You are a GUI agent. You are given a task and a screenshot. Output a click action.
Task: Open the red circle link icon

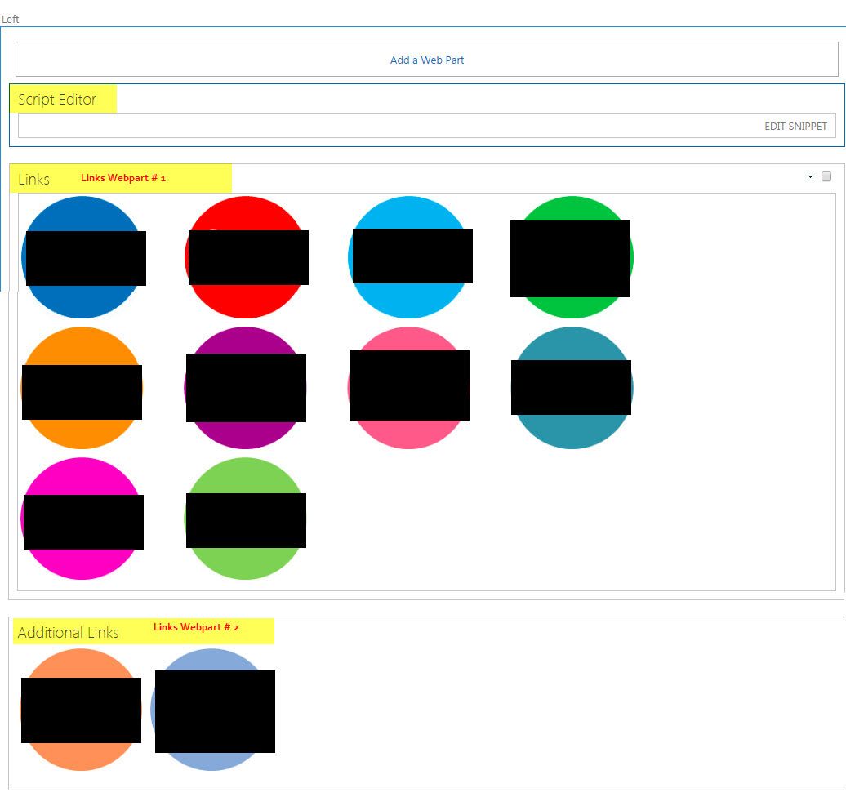click(246, 256)
